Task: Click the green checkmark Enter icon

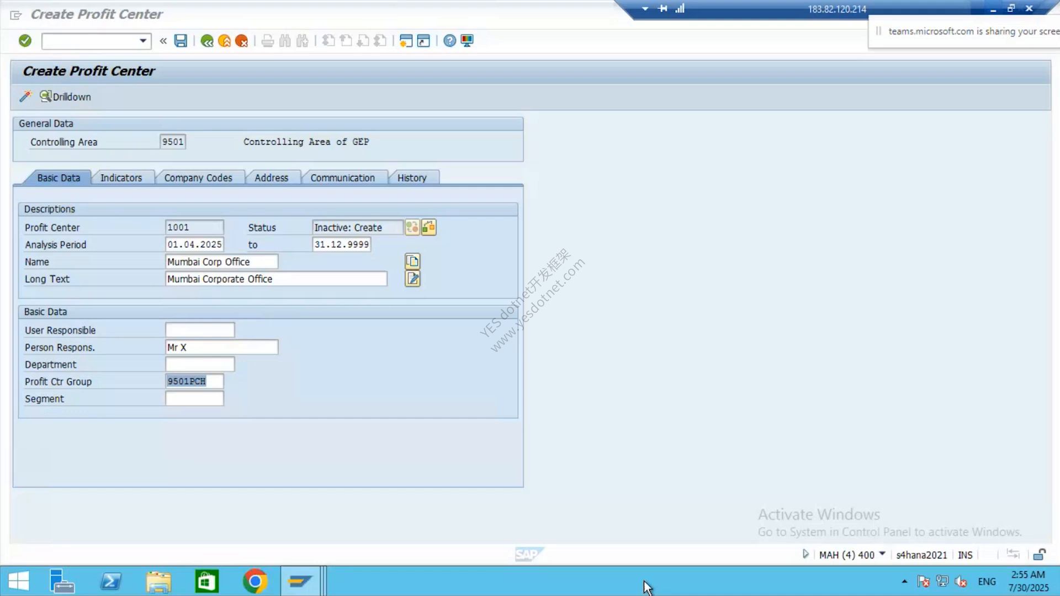Action: tap(25, 41)
